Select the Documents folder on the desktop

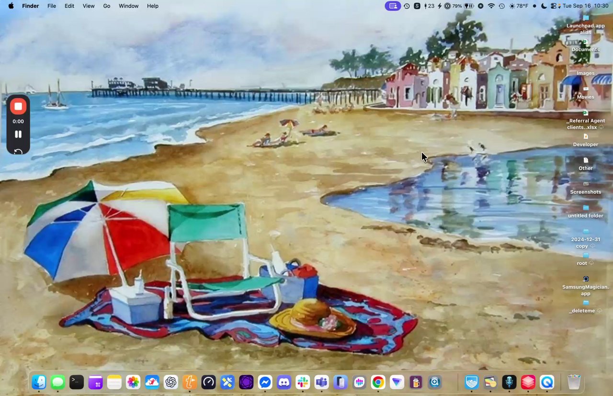point(586,45)
